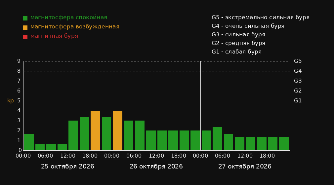Click the 03:00 green bar on 27 October
The height and width of the screenshot is (185, 334).
pyautogui.click(x=217, y=139)
